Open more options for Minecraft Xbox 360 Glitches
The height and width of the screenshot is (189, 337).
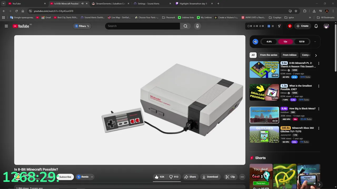319,128
